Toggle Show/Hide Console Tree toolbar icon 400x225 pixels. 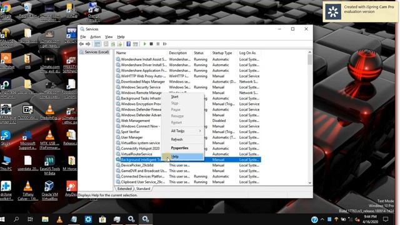coord(97,44)
